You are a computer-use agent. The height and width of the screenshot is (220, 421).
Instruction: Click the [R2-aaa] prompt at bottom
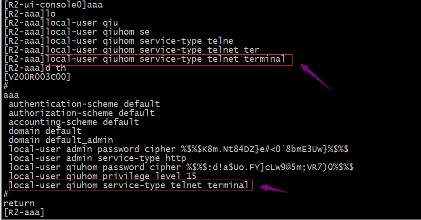[24, 212]
